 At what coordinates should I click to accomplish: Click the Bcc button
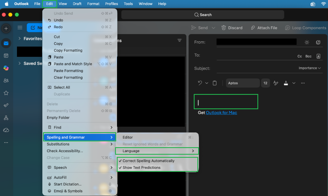pos(308,56)
